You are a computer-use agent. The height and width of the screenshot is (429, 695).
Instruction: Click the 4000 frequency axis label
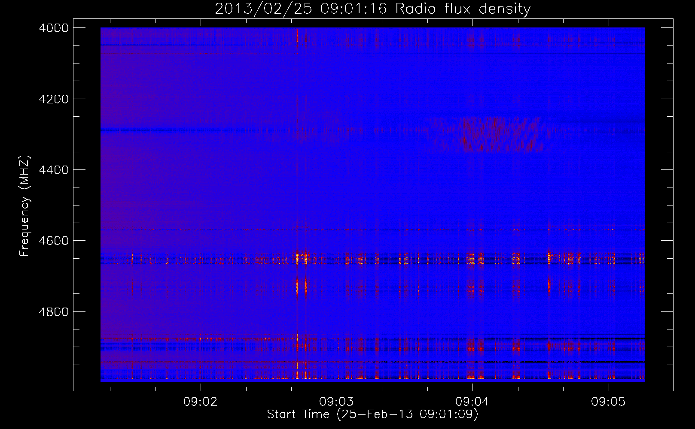pos(54,28)
